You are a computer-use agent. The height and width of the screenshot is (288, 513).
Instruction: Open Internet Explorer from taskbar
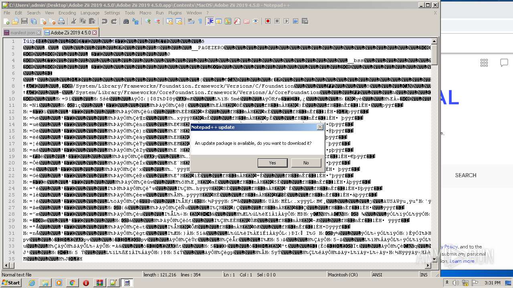pyautogui.click(x=32, y=283)
